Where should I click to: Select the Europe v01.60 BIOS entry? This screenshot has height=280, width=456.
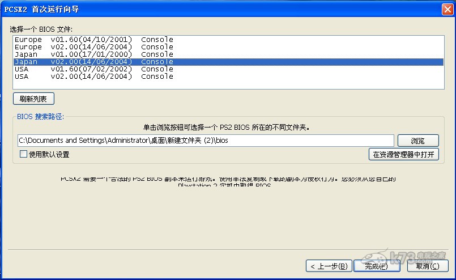point(93,40)
